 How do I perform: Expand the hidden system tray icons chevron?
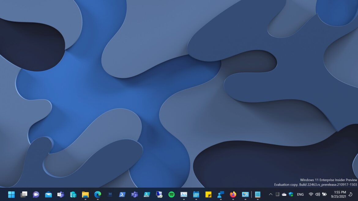(270, 194)
